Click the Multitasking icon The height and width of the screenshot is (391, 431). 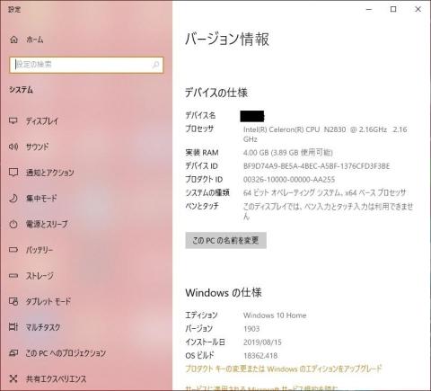pos(13,327)
